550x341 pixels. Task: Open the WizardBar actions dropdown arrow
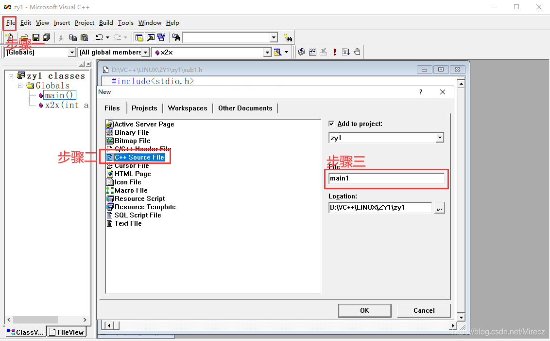[x=286, y=52]
